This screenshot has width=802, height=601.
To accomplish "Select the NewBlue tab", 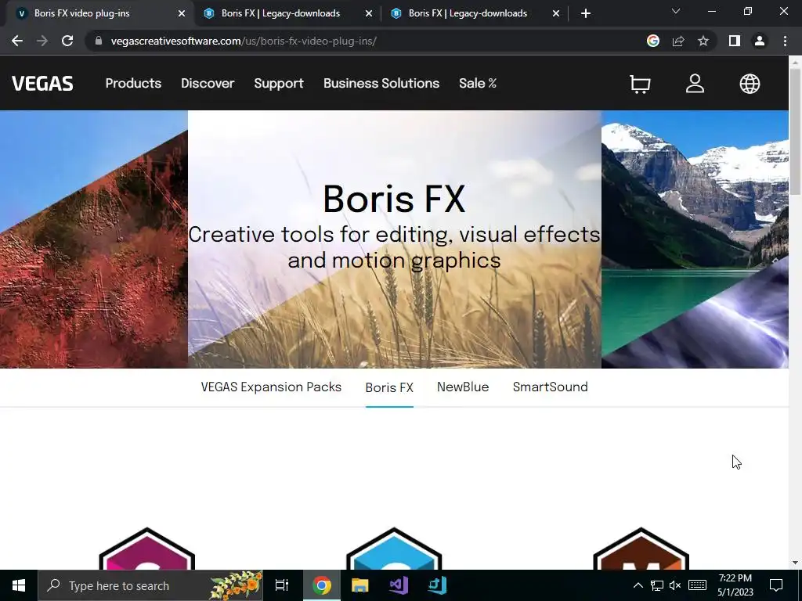I will click(x=463, y=387).
